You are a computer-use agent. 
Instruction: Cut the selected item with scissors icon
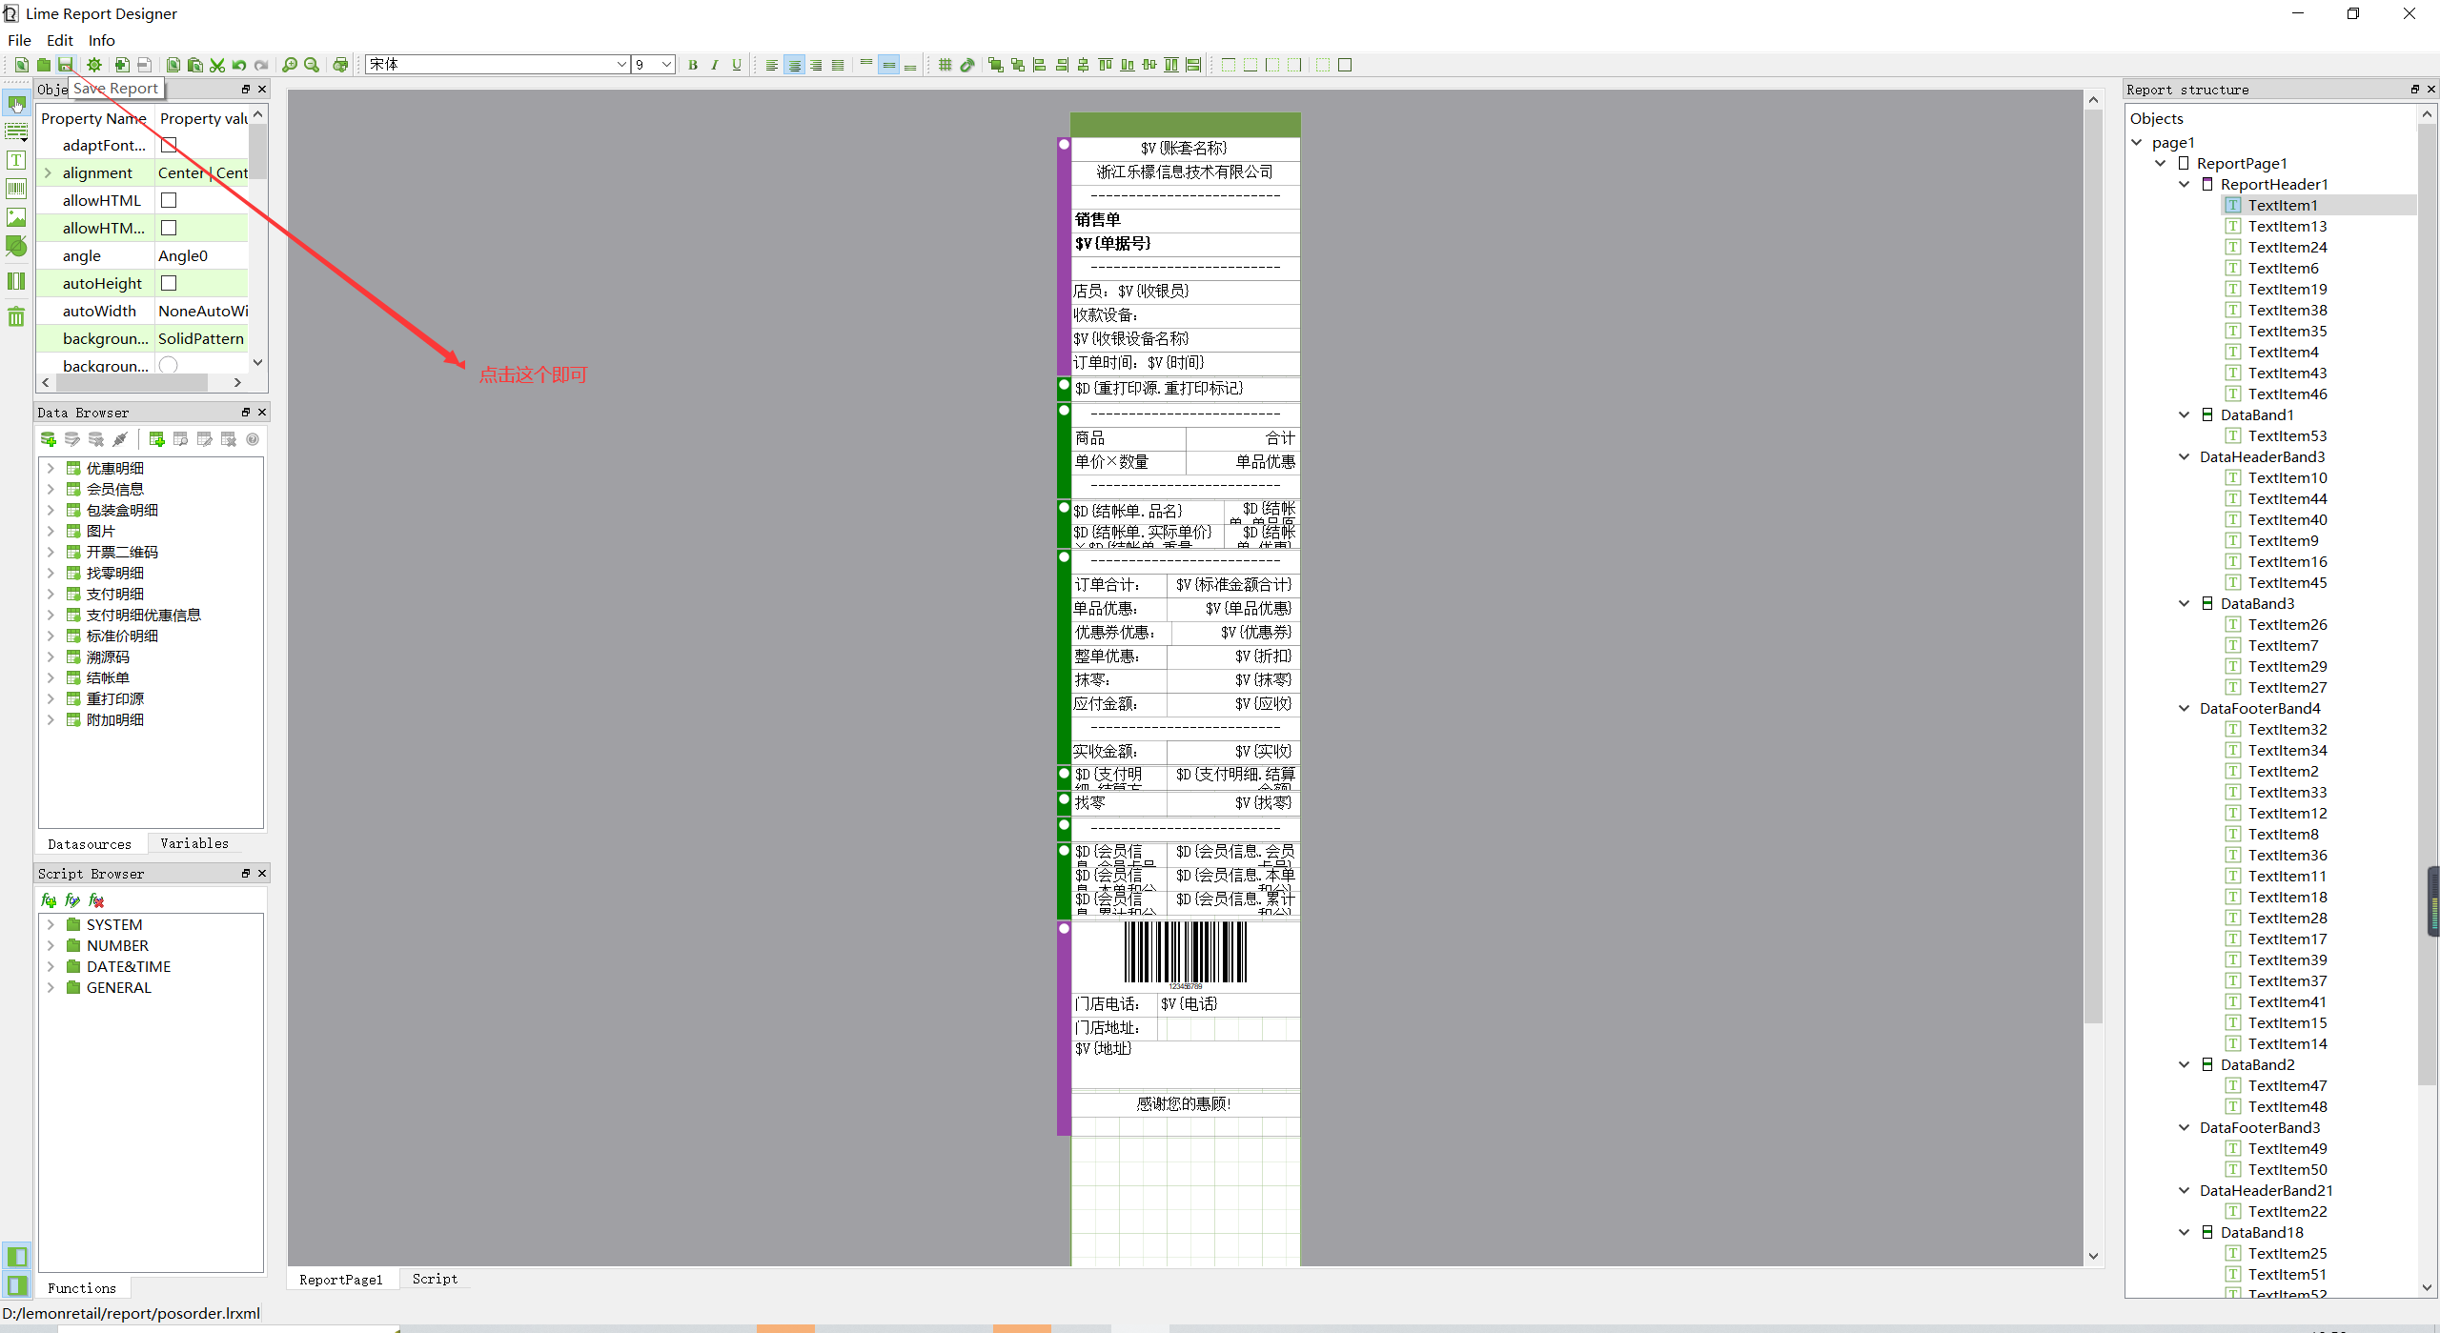coord(217,65)
